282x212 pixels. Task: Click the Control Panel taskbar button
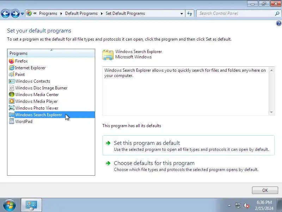[x=31, y=205]
